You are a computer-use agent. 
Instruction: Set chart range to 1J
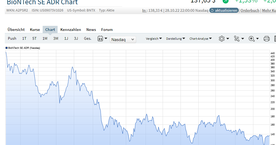(66, 38)
